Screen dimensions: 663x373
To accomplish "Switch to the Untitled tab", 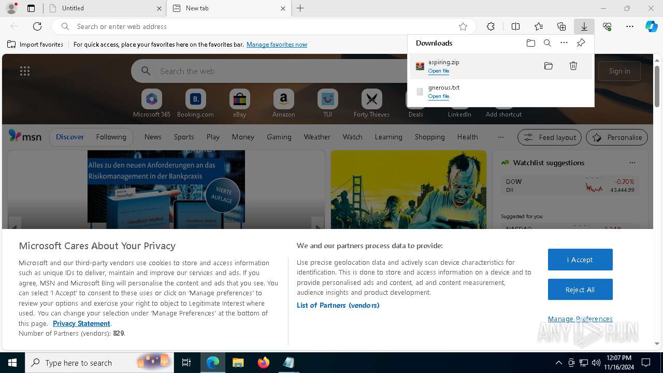I will click(x=105, y=8).
